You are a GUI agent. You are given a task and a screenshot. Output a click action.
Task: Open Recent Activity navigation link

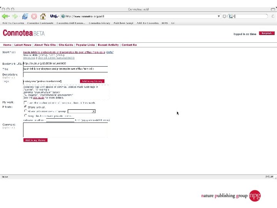click(x=108, y=45)
